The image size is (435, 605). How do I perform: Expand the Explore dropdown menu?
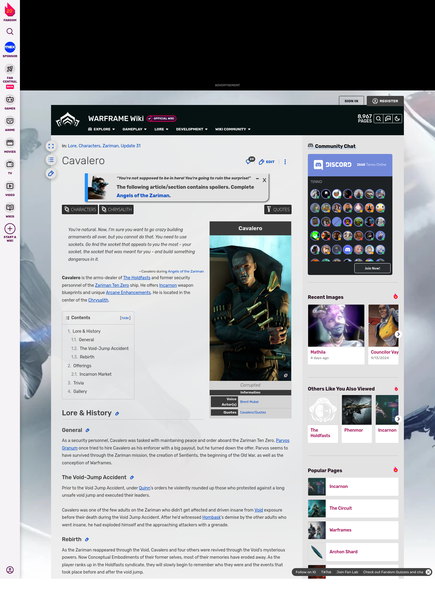click(101, 129)
